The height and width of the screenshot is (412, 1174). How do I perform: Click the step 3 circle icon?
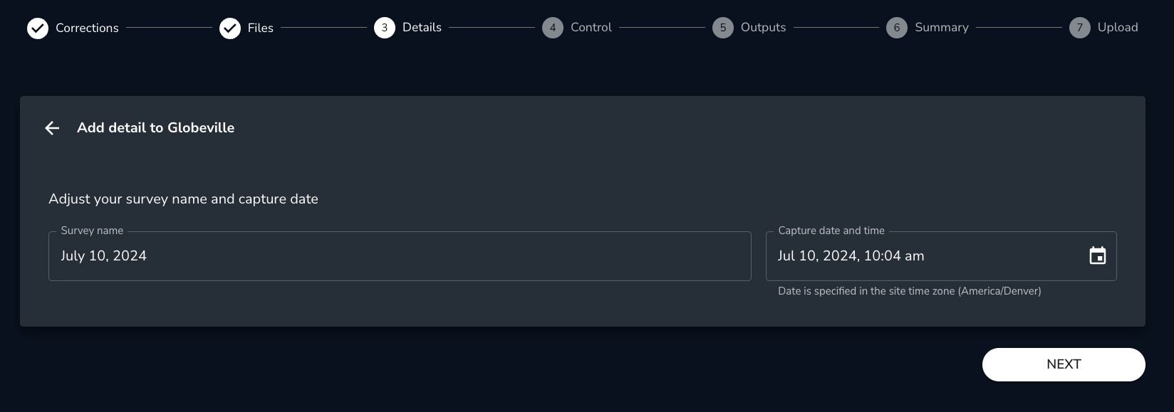click(x=385, y=28)
